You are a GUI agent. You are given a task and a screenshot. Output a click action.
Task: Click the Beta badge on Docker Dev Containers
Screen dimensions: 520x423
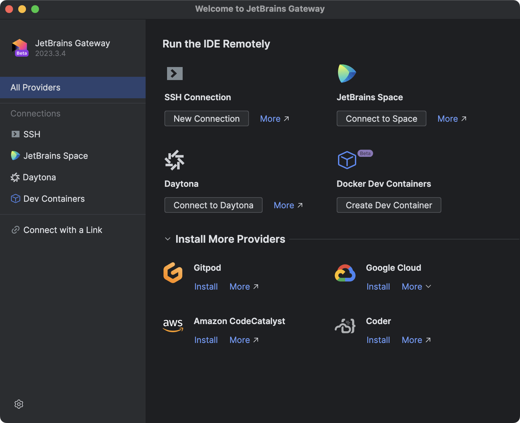pos(365,153)
